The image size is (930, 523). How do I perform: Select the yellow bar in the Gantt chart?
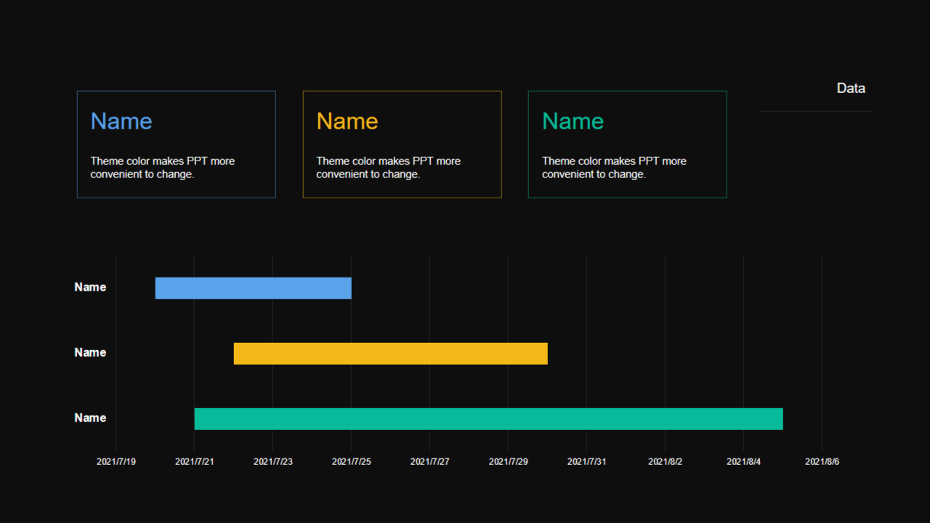pyautogui.click(x=390, y=354)
